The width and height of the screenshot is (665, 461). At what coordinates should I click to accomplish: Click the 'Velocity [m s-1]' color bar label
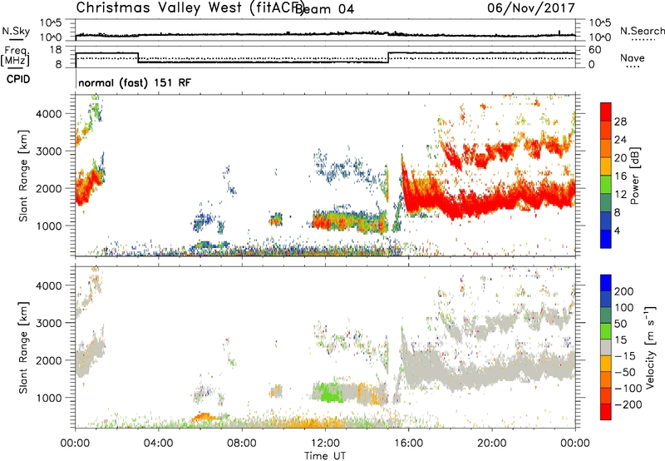point(650,347)
